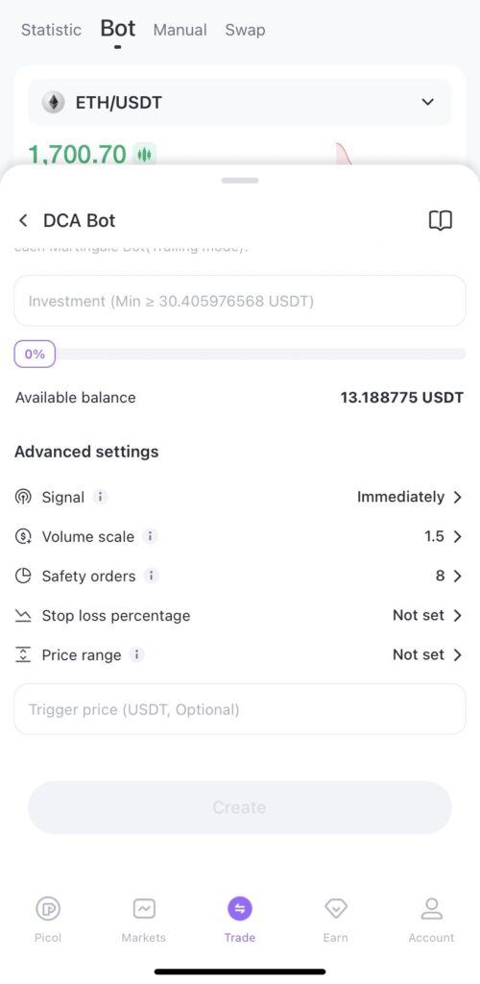Open the Safety orders value chevron
Image resolution: width=480 pixels, height=984 pixels.
pos(457,577)
